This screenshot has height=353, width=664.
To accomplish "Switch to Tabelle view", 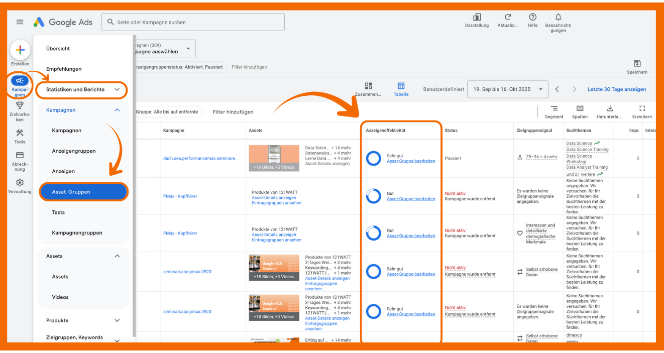I will coord(401,86).
